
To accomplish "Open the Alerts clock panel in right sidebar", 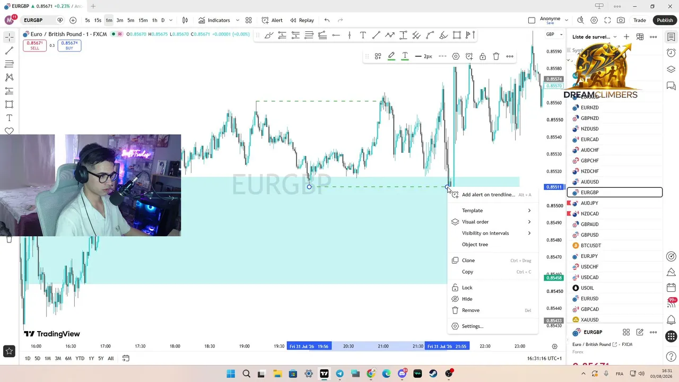I will [x=671, y=53].
